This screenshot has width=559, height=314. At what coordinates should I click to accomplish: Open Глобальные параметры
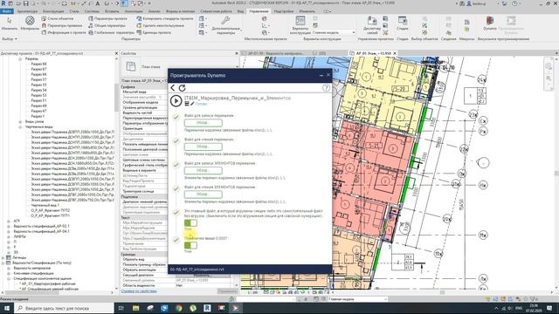tap(111, 32)
